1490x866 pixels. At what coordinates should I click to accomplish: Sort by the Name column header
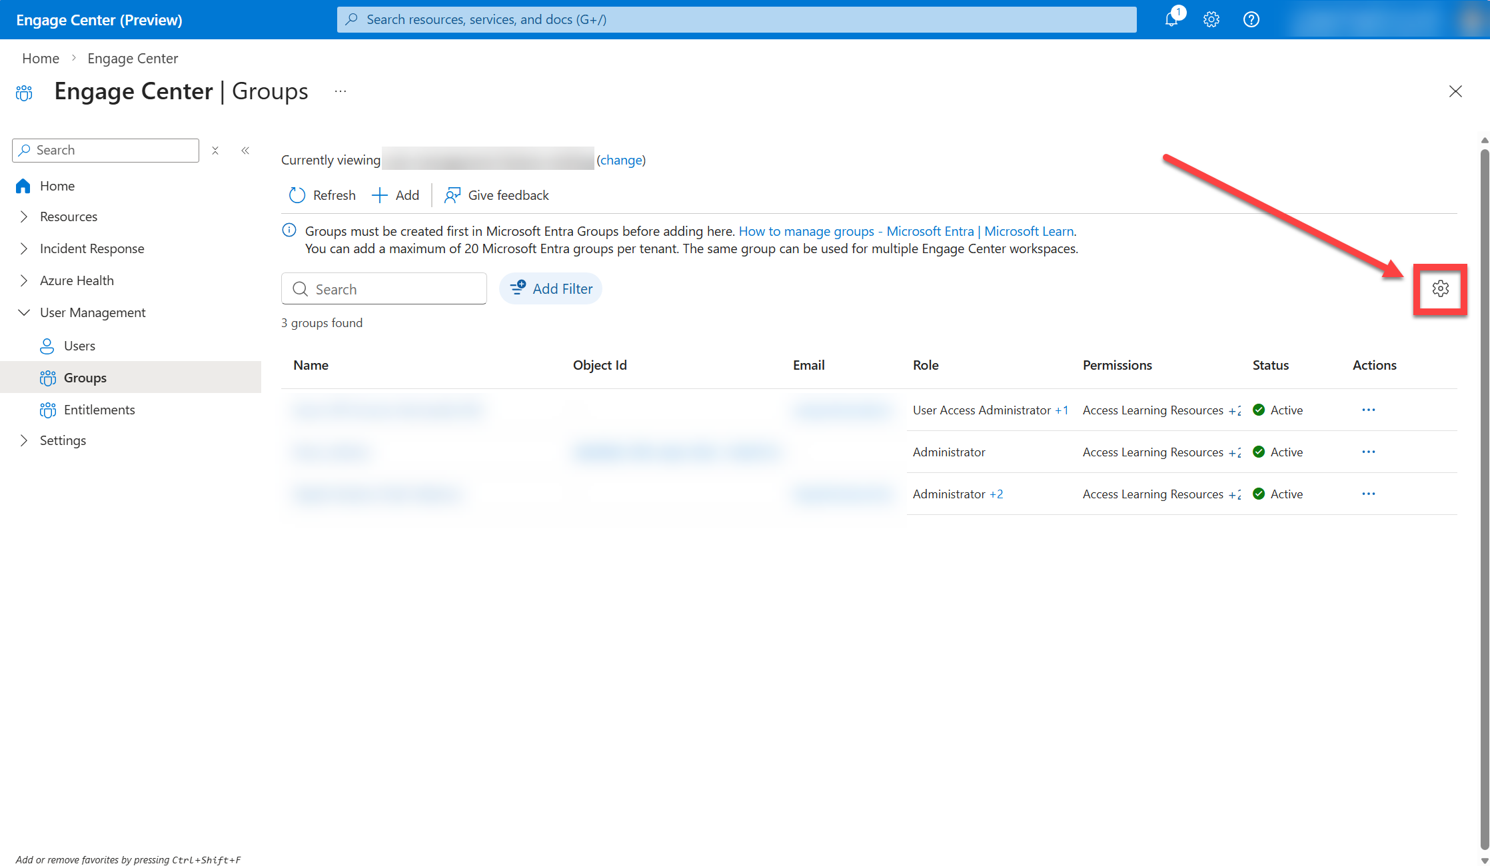[x=311, y=365]
